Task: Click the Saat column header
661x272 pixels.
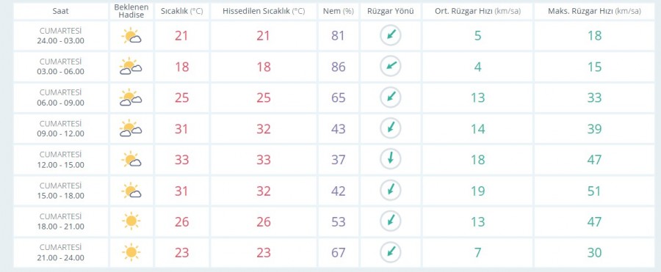Action: tap(61, 12)
